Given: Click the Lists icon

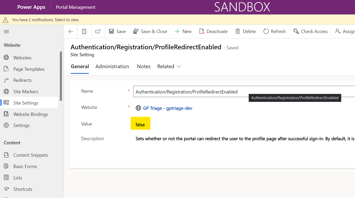Looking at the screenshot, I should click(6, 178).
